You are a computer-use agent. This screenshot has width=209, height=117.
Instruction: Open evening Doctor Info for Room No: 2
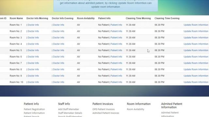coord(58,31)
